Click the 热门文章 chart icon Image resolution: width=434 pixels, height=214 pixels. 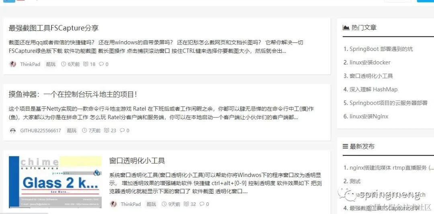346,27
